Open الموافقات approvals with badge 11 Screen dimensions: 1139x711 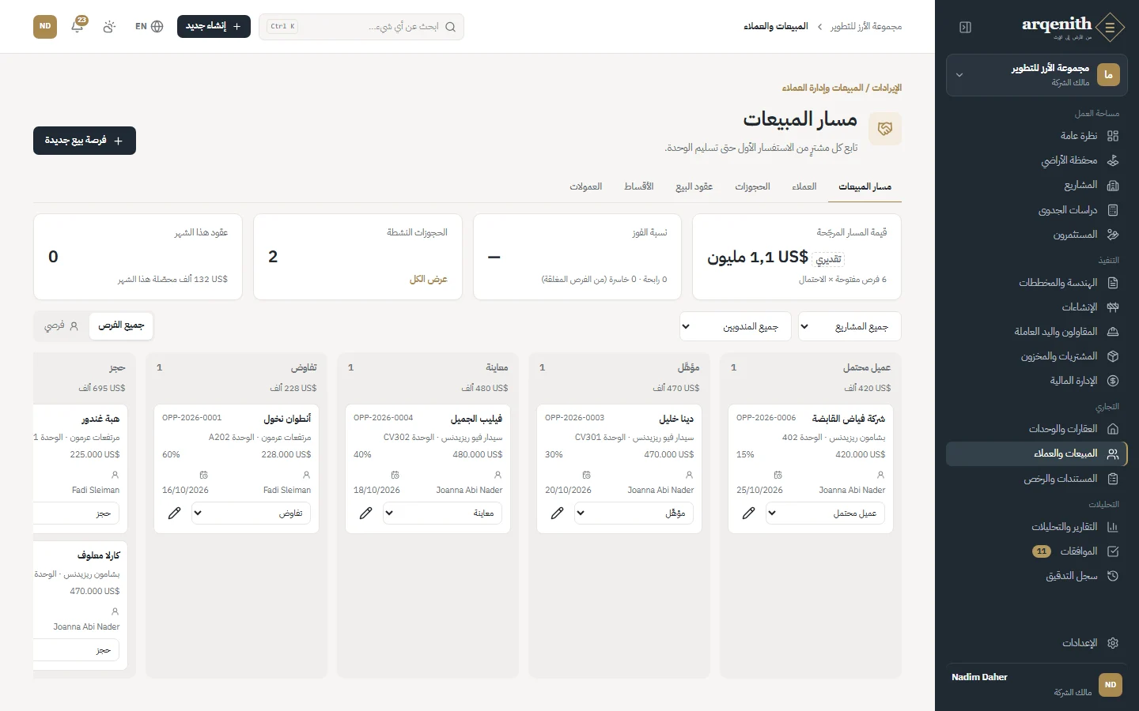(1037, 551)
